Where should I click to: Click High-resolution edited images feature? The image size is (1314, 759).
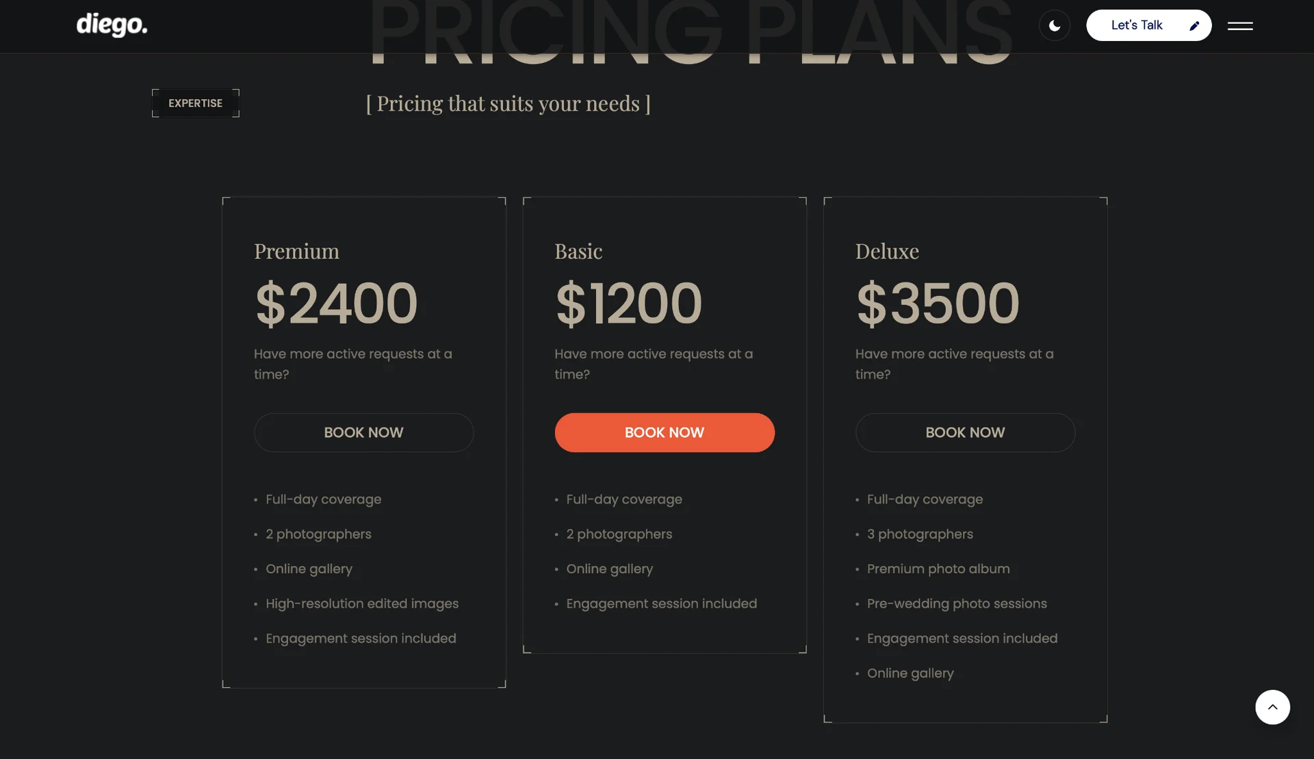click(x=362, y=604)
